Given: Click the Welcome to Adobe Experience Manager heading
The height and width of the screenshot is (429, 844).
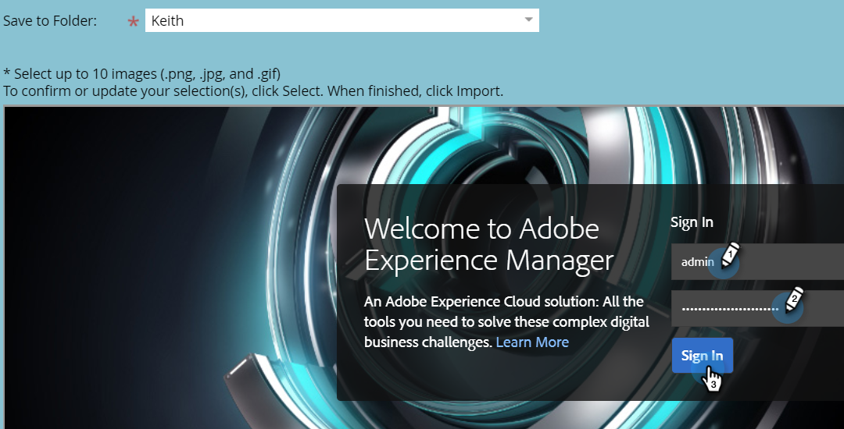Looking at the screenshot, I should click(x=488, y=245).
